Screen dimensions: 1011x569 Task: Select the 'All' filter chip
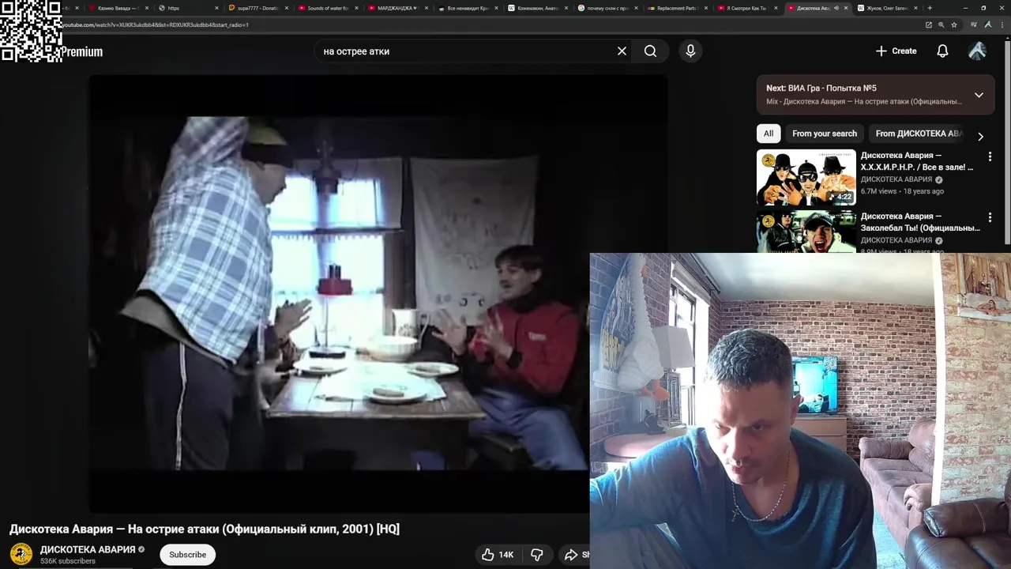(769, 134)
